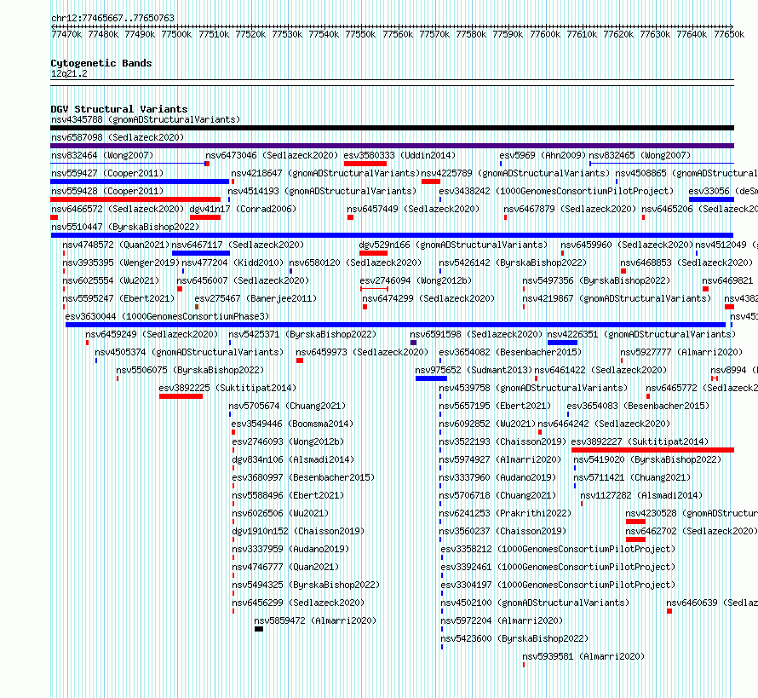Select the red nsv4230528 variant bar

coord(635,522)
